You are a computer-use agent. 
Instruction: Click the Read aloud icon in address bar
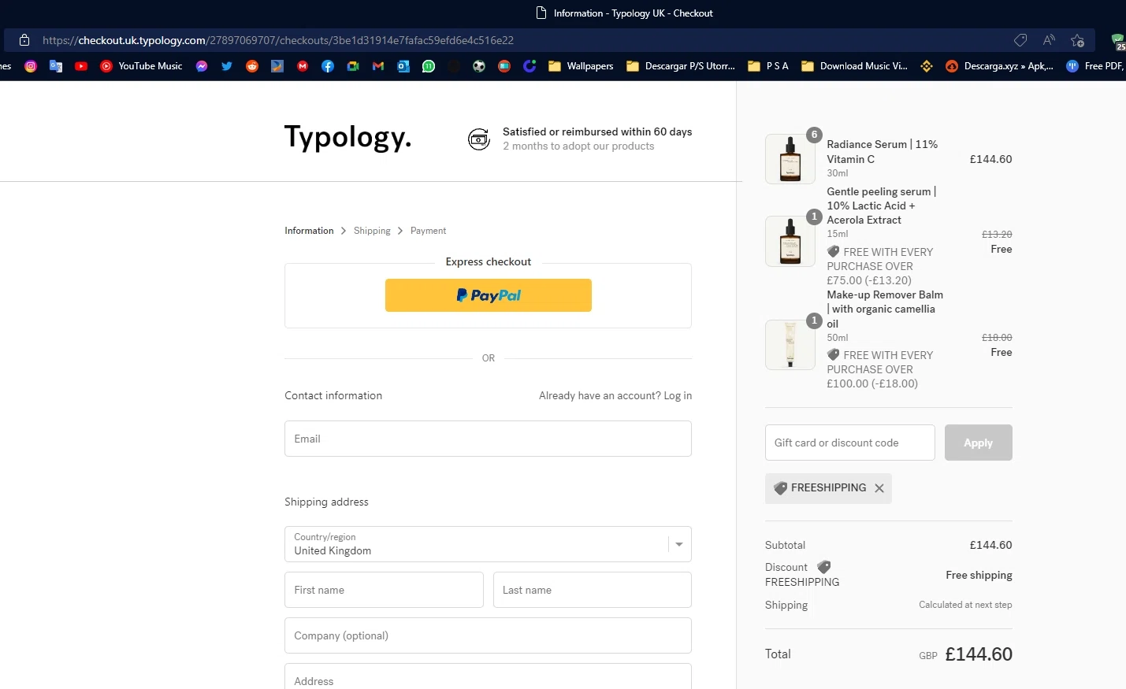click(1049, 40)
